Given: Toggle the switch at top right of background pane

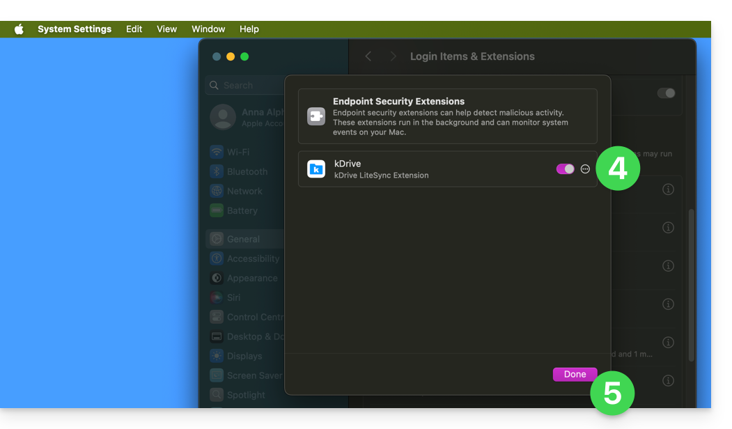Looking at the screenshot, I should 666,93.
